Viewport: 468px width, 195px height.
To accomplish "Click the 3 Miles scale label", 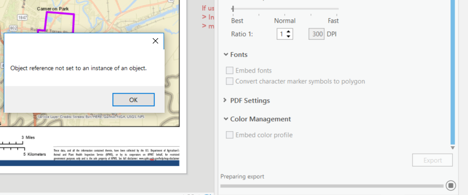I will (28, 138).
